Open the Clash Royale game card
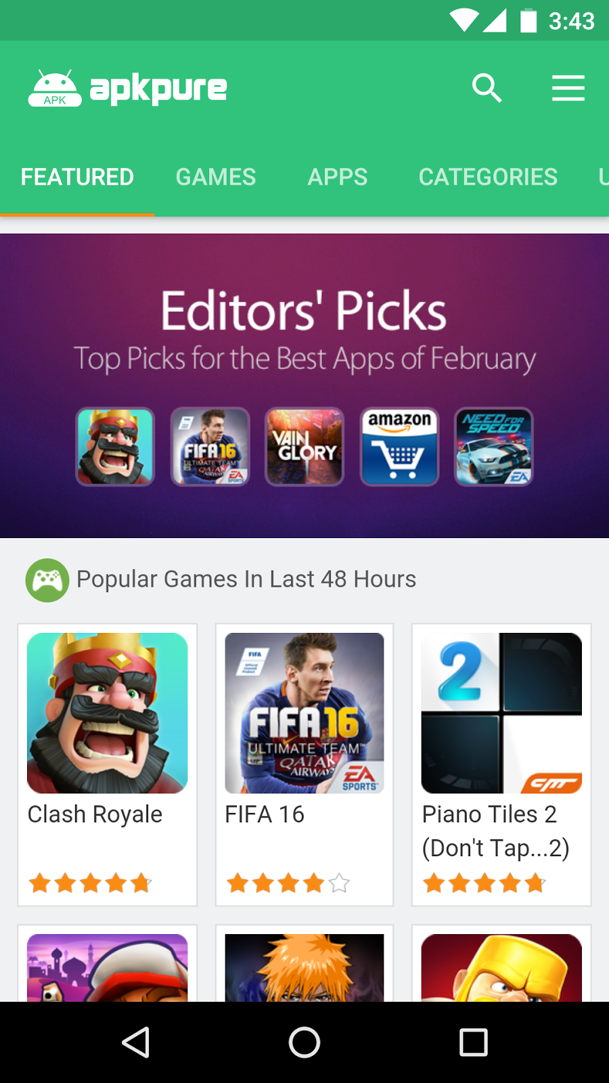609x1083 pixels. tap(108, 765)
